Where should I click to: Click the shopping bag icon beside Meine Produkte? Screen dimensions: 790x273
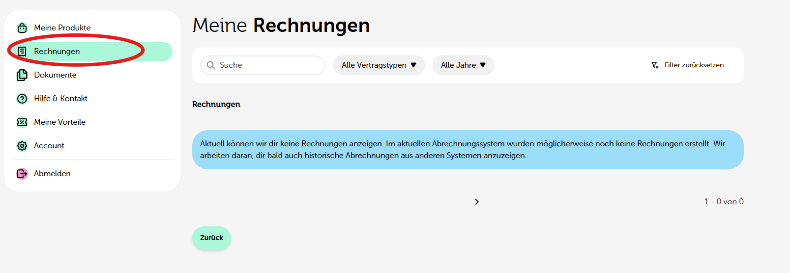pyautogui.click(x=22, y=28)
